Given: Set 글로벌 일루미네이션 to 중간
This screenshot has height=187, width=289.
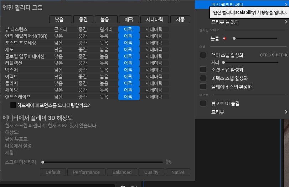Looking at the screenshot, I should pyautogui.click(x=83, y=56).
